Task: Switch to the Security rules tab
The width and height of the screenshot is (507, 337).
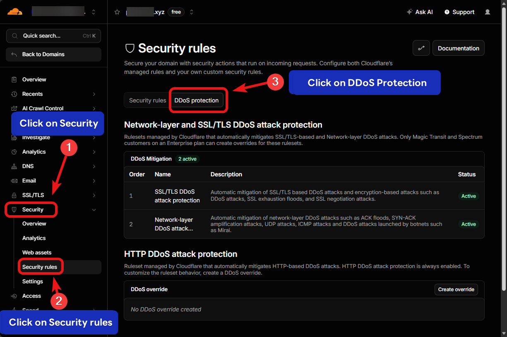Action: click(x=147, y=100)
